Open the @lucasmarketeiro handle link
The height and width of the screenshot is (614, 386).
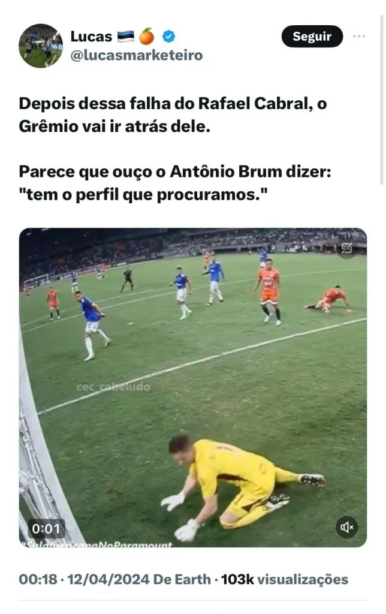137,55
